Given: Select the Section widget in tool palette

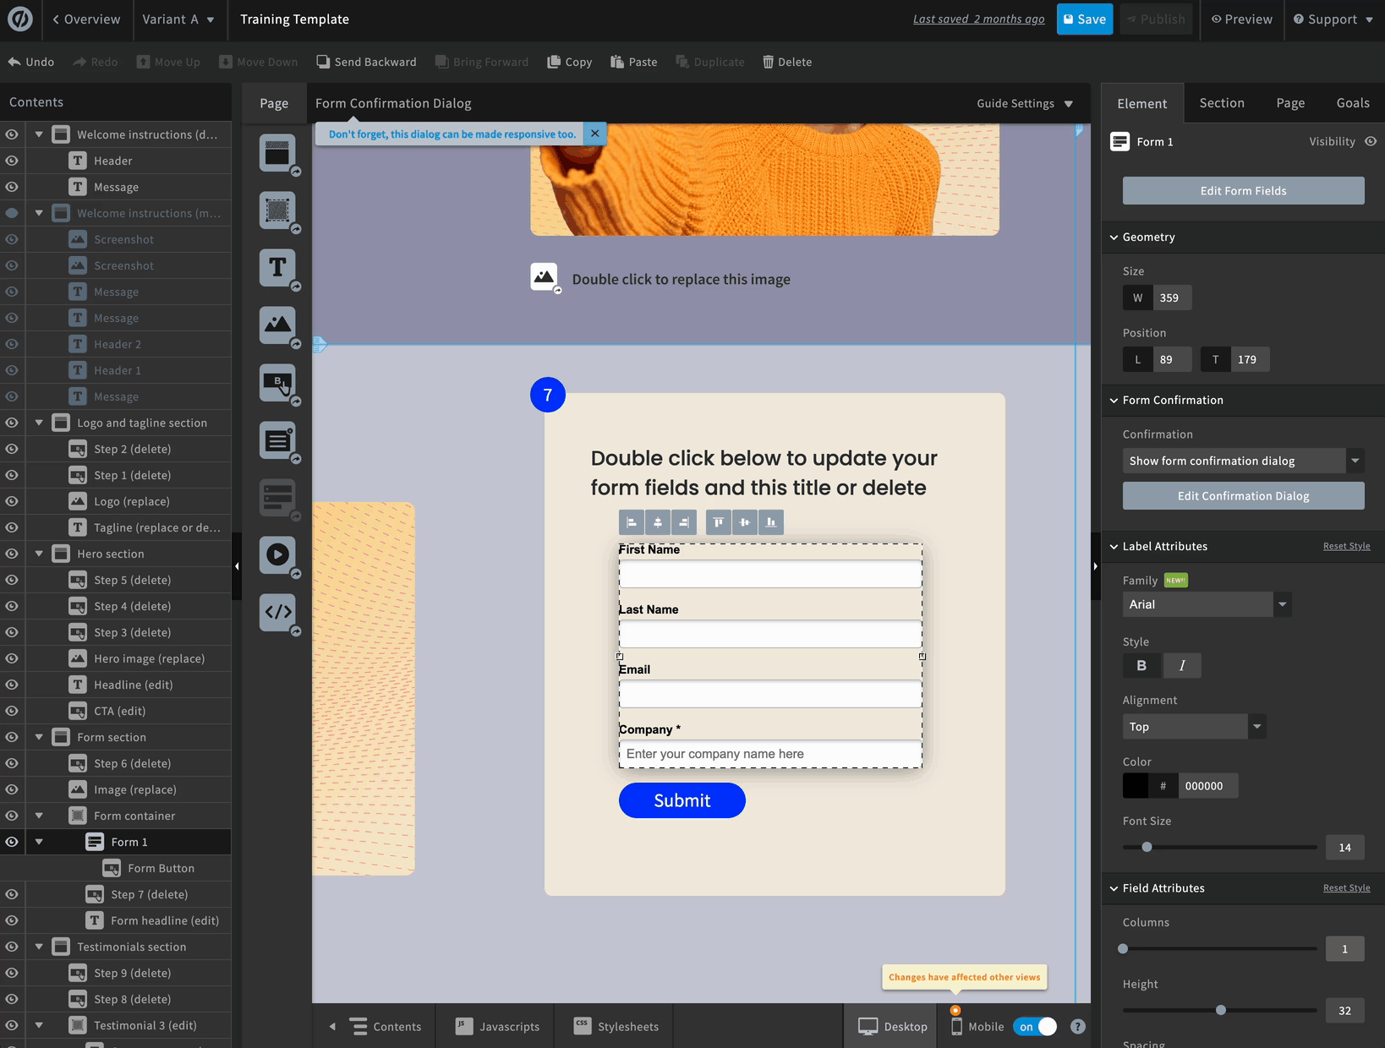Looking at the screenshot, I should tap(277, 153).
